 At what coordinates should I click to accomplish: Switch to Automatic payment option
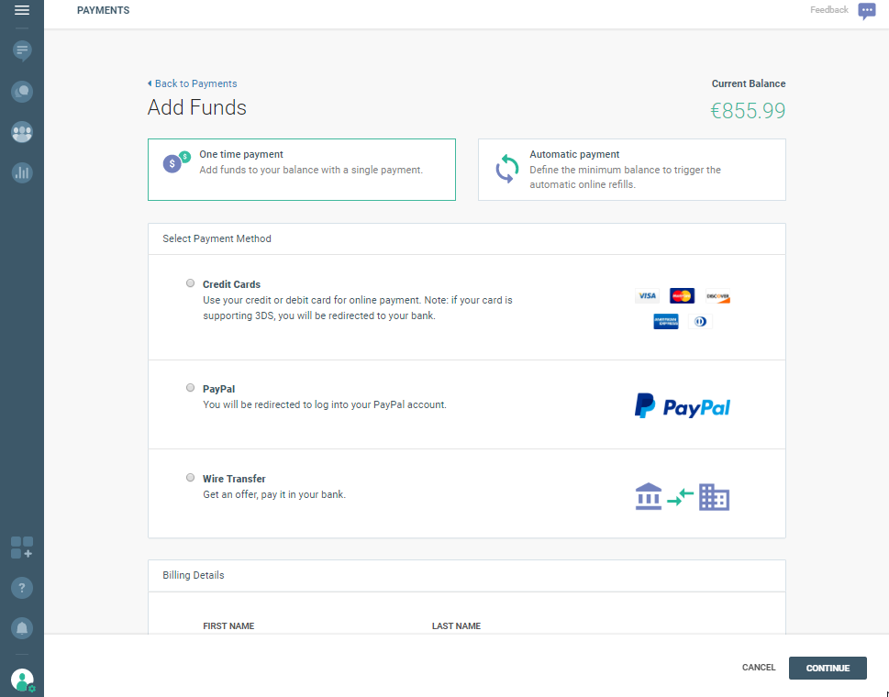pos(631,170)
